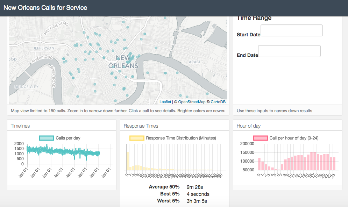Click the Calls per day legend label
348x207 pixels.
tap(68, 138)
